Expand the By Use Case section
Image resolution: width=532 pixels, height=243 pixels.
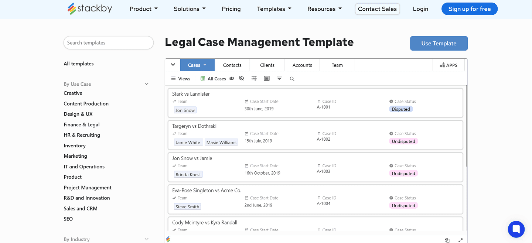click(x=146, y=84)
